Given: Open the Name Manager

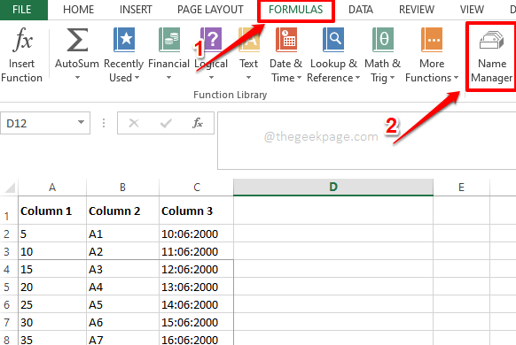Looking at the screenshot, I should pos(492,57).
